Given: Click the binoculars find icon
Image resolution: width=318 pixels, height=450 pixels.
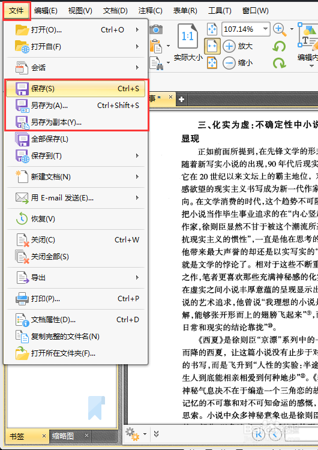Looking at the screenshot, I should 157,63.
